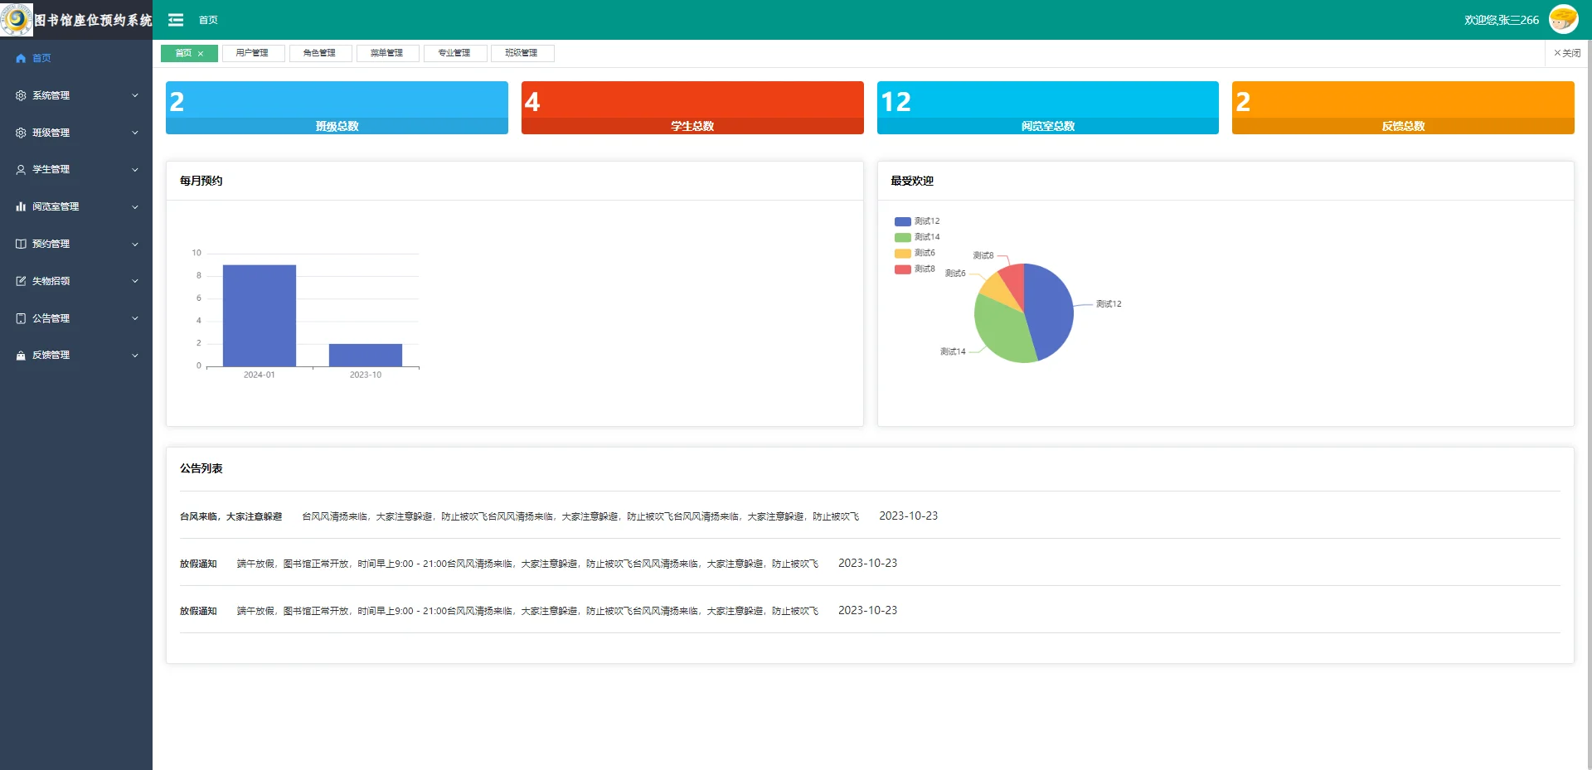Expand the 反馈管理 menu chevron
1592x770 pixels.
pyautogui.click(x=135, y=355)
